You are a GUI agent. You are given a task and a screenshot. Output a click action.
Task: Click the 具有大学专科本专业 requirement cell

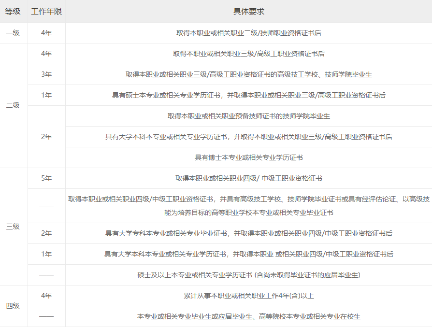click(249, 233)
